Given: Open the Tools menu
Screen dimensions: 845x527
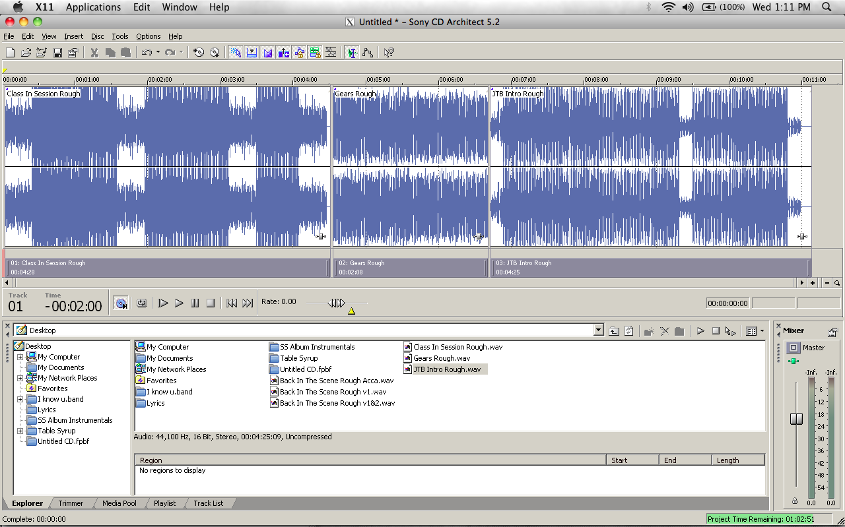Looking at the screenshot, I should [120, 36].
